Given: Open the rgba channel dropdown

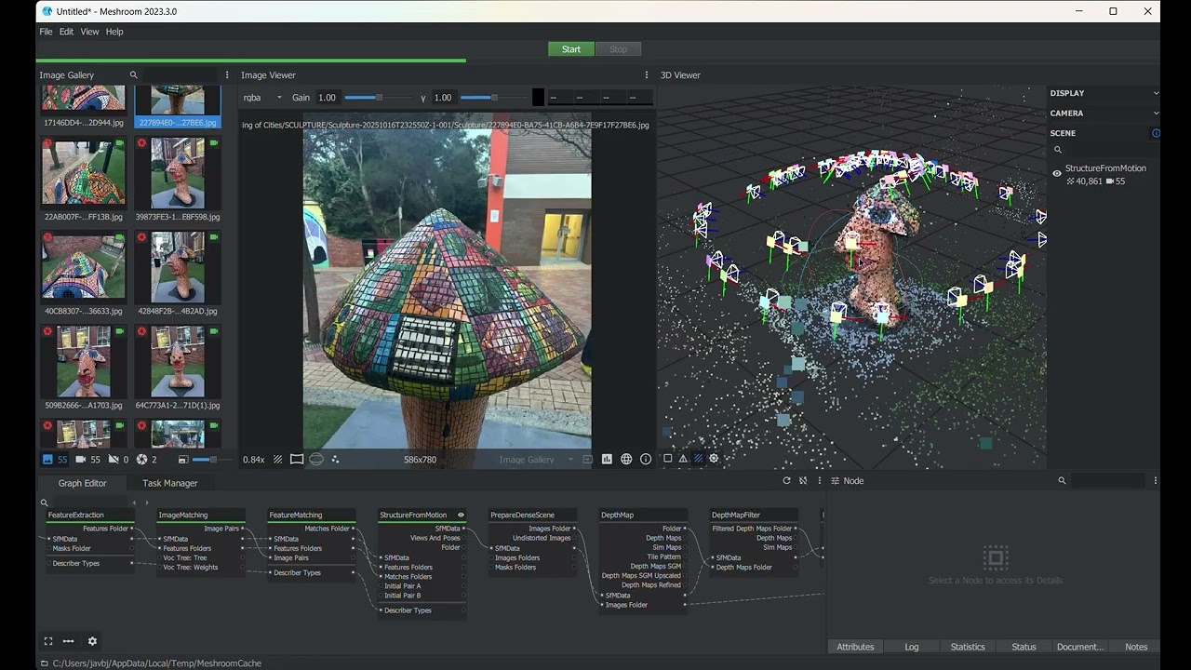Looking at the screenshot, I should [262, 98].
